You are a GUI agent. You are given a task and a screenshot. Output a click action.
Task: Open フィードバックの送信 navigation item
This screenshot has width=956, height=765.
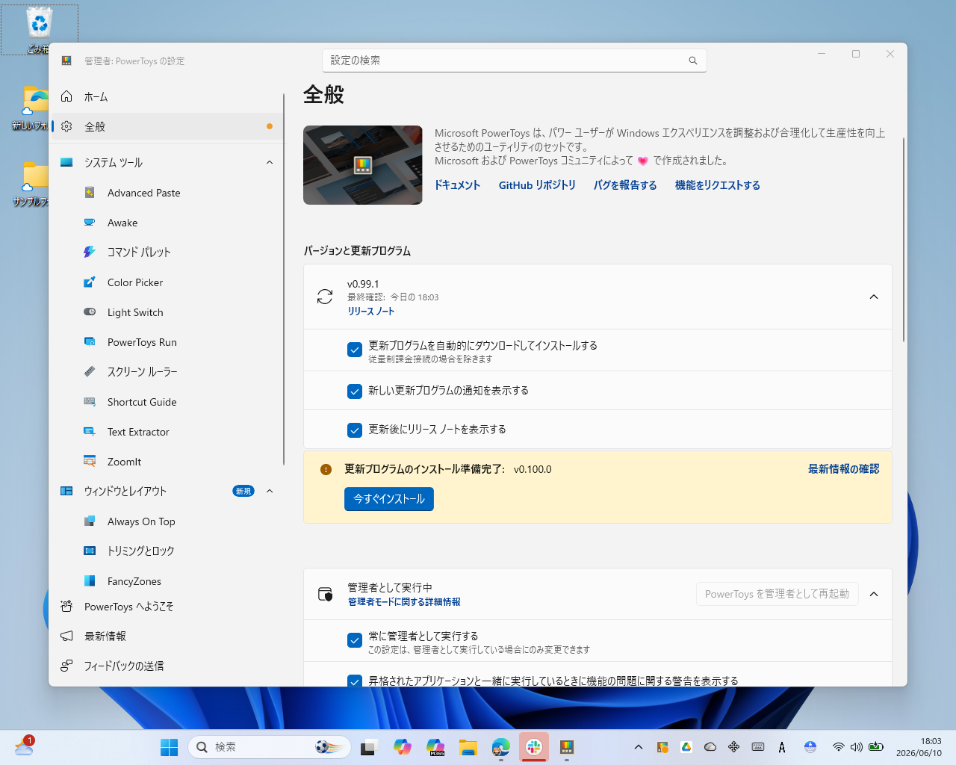[x=167, y=665]
